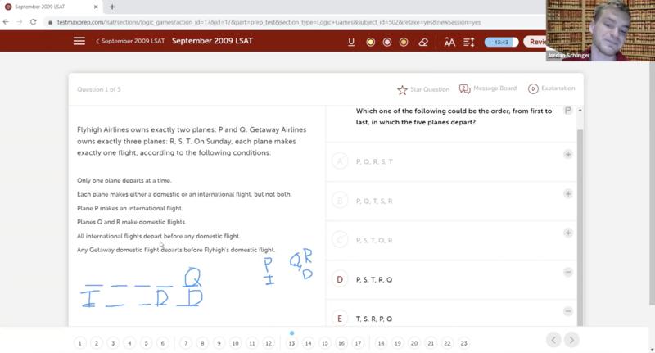Select answer choice A
The width and height of the screenshot is (655, 353).
[x=341, y=161]
